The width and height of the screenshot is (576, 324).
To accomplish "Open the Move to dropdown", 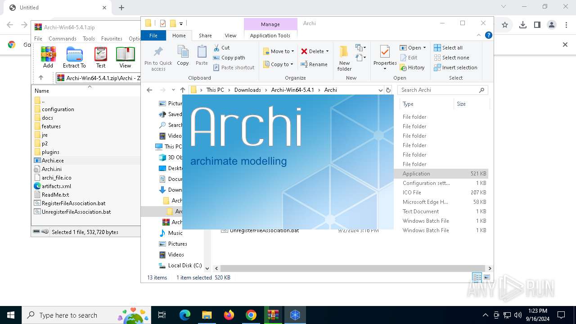I will pyautogui.click(x=279, y=51).
